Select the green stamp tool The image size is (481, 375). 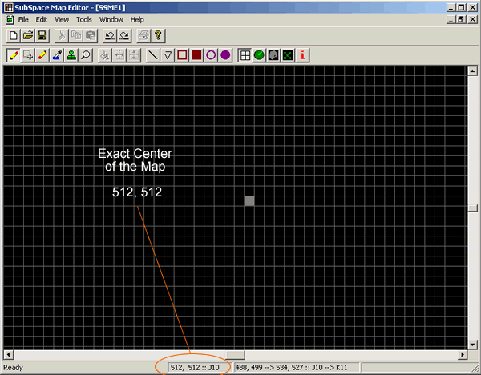tap(71, 55)
